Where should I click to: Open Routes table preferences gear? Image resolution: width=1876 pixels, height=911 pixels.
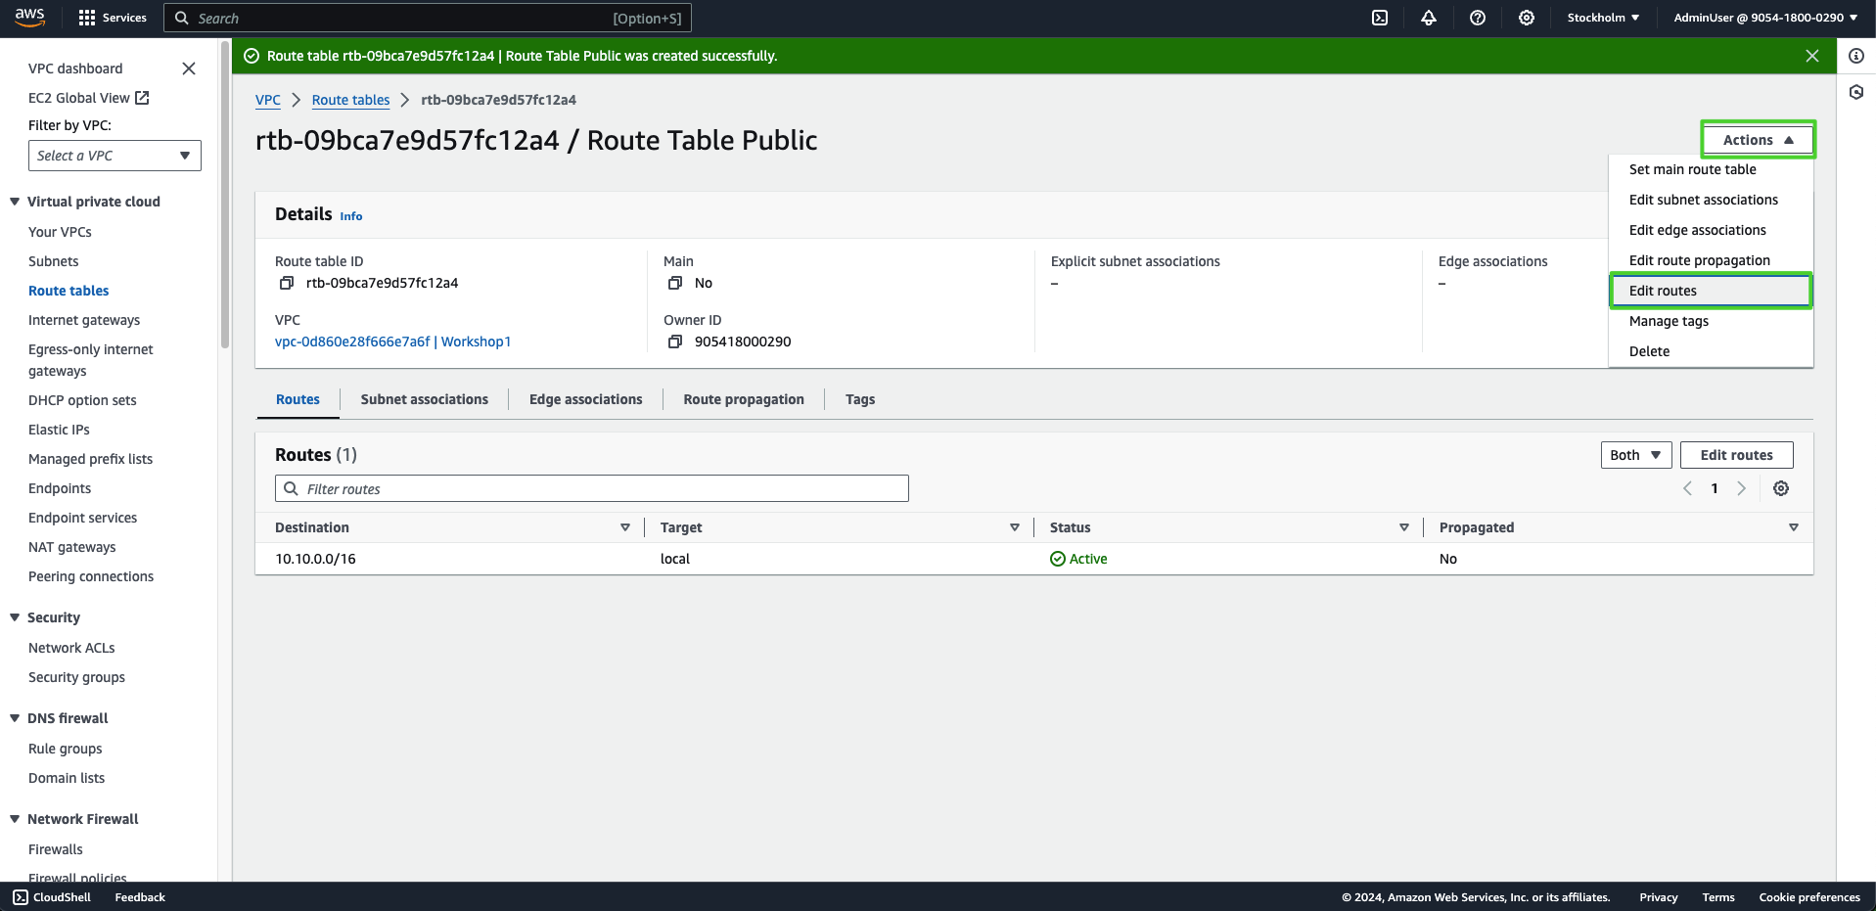coord(1781,488)
